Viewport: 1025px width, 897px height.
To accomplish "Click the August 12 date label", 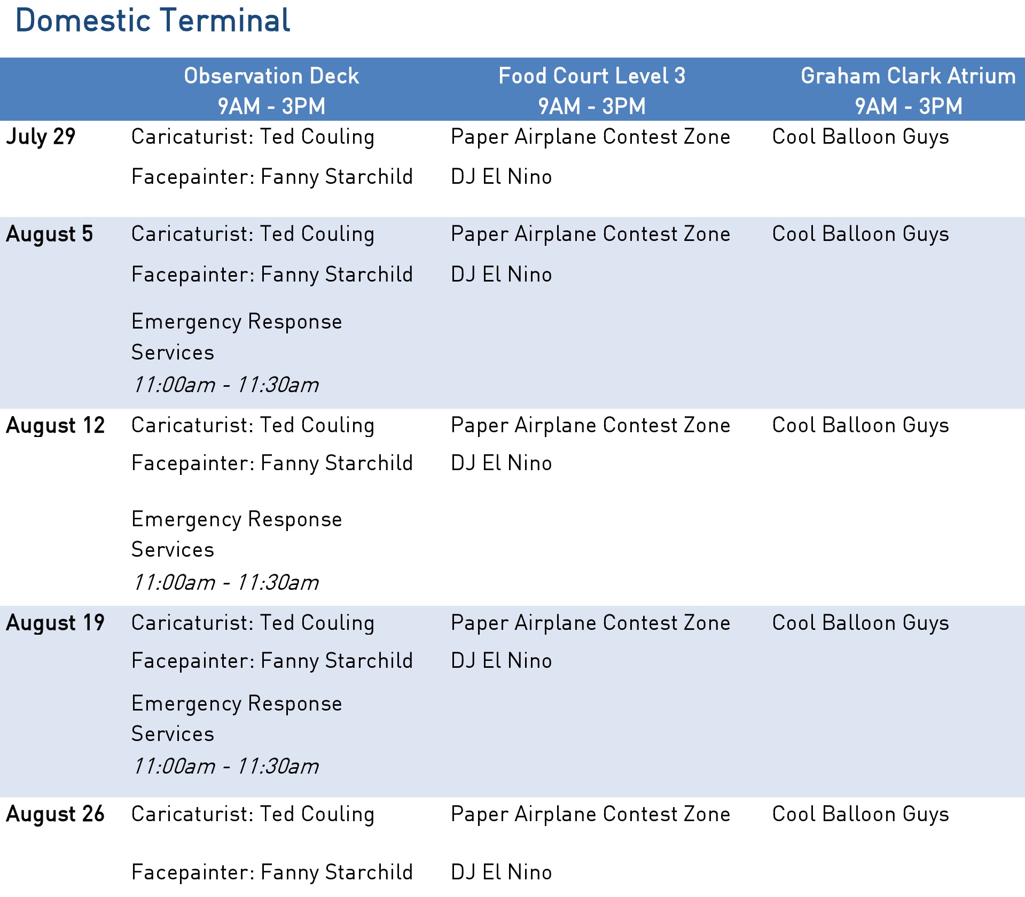I will click(x=56, y=425).
